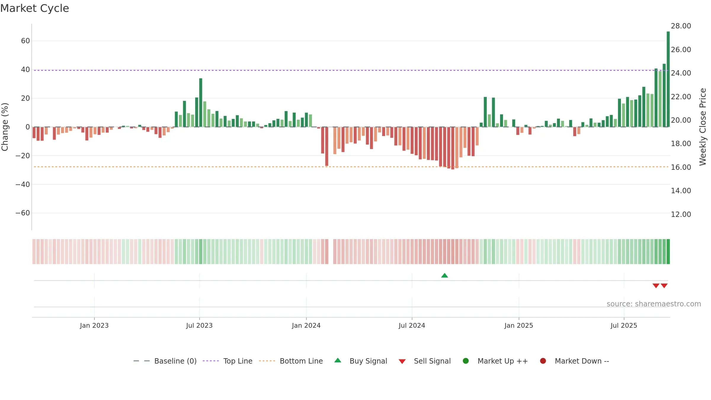Click the brightest green heatmap cell at far right
This screenshot has width=711, height=400.
[x=668, y=252]
